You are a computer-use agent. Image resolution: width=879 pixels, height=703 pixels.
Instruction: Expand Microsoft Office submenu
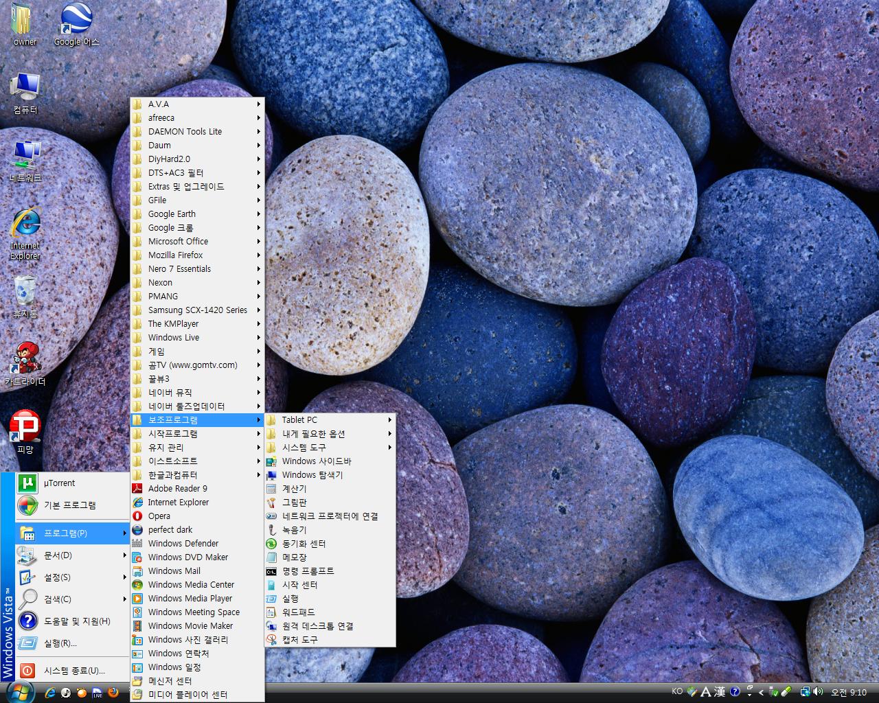197,242
